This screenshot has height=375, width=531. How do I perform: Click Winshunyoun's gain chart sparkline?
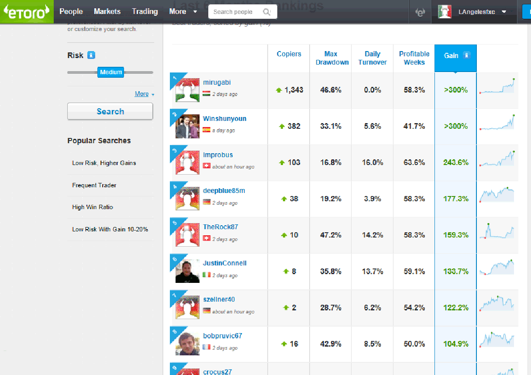pos(497,122)
